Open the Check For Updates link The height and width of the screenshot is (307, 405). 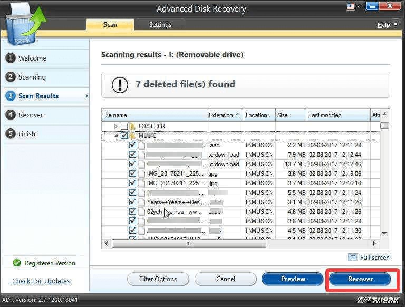click(41, 281)
